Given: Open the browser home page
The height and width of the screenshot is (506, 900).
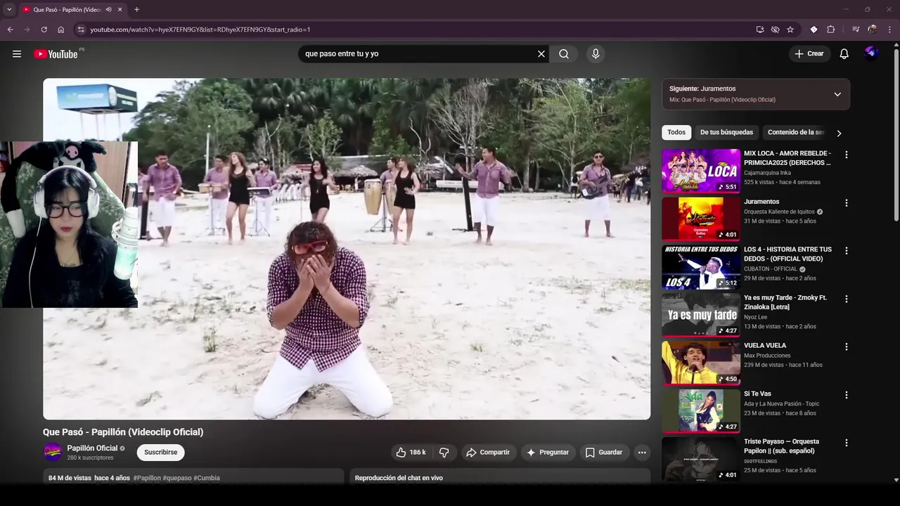Looking at the screenshot, I should click(61, 30).
